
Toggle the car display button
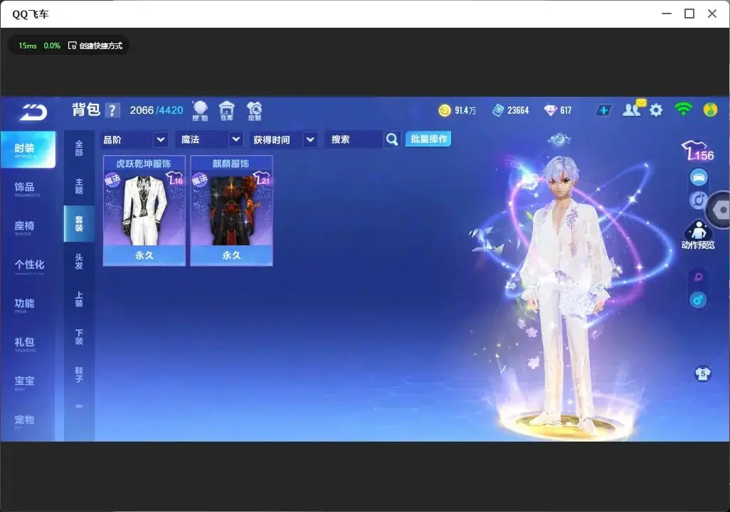pos(699,177)
